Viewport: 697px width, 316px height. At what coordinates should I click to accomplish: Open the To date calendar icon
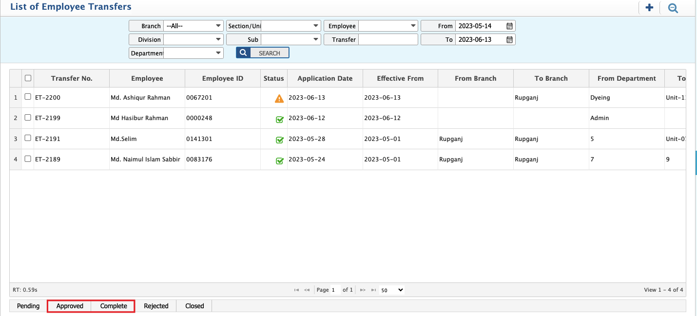point(509,39)
